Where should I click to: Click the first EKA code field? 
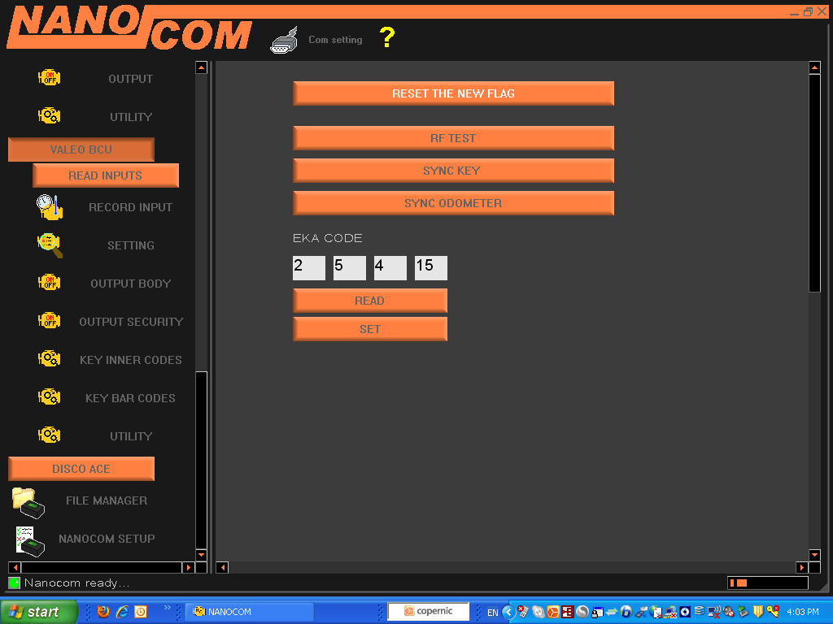pyautogui.click(x=308, y=267)
